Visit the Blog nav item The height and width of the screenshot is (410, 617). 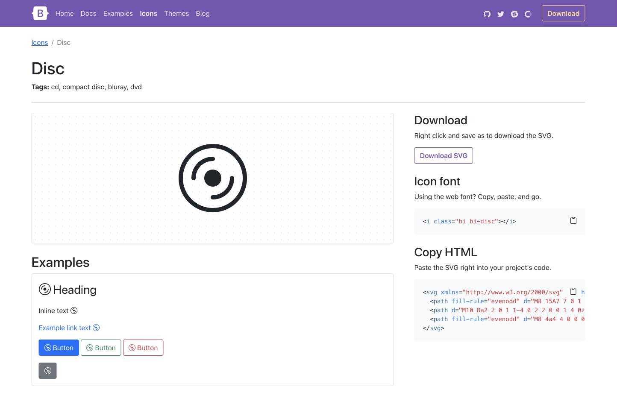pyautogui.click(x=203, y=14)
